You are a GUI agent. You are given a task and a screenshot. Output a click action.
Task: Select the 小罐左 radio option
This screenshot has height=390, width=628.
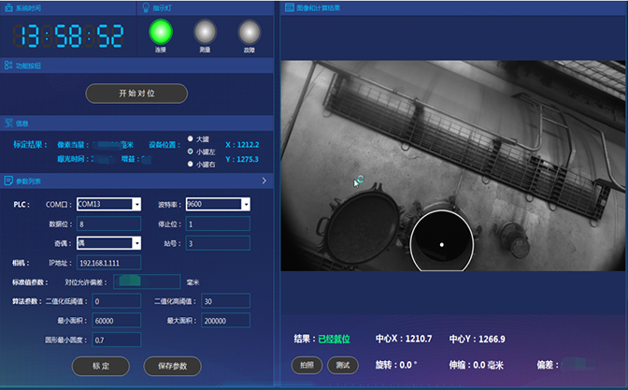(191, 151)
